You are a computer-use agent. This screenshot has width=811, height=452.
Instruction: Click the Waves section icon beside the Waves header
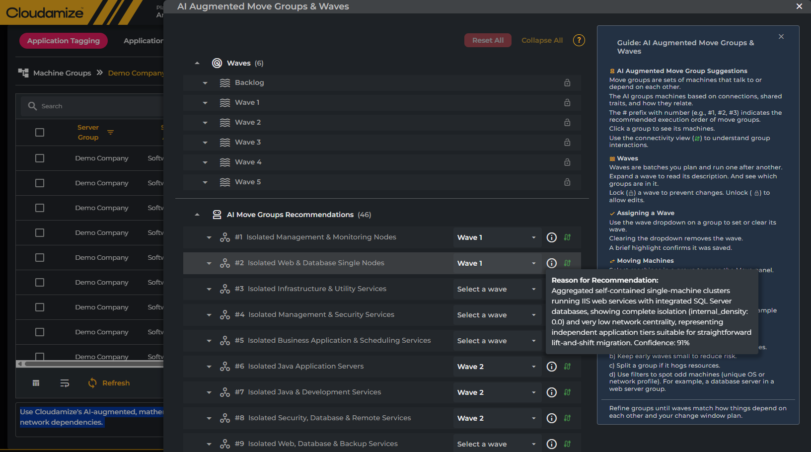click(217, 63)
